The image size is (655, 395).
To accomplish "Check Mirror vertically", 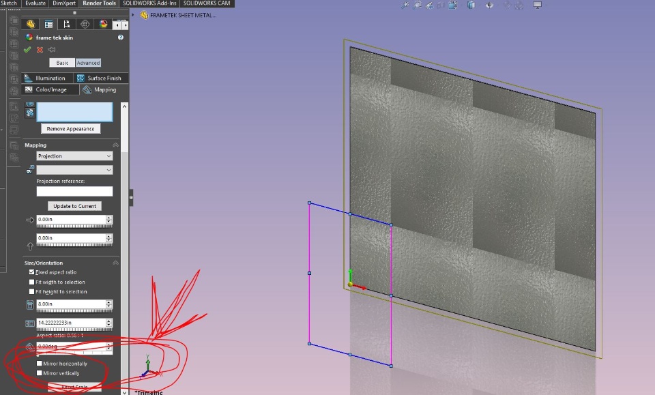I will point(40,373).
